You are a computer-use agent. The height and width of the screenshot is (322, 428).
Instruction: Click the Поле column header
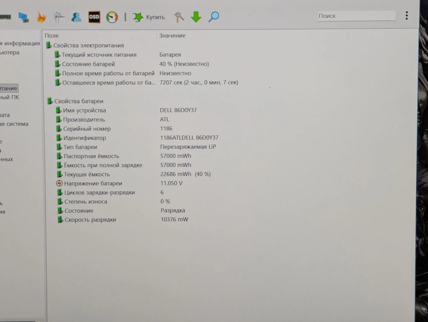pos(52,36)
